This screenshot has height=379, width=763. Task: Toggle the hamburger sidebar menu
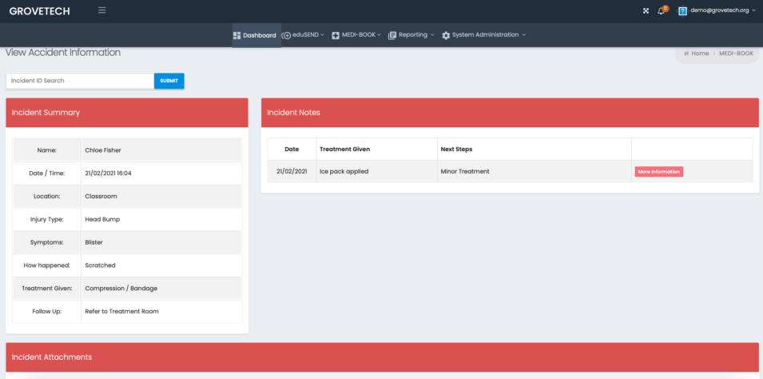(x=101, y=10)
